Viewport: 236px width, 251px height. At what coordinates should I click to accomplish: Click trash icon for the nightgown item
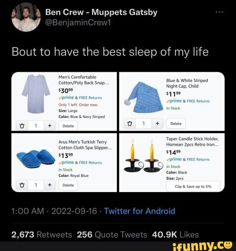pos(22,126)
